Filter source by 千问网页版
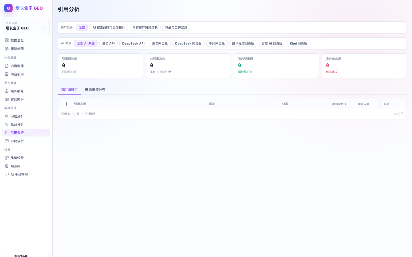The image size is (412, 257). point(217,43)
